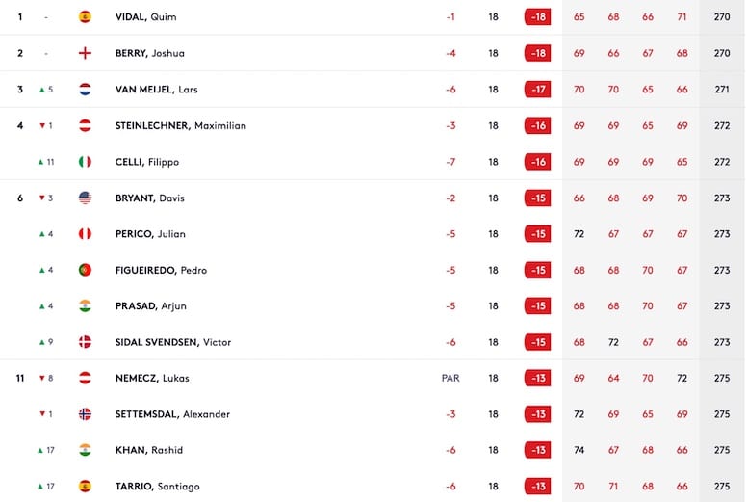Click the -18 score badge for BERRY
This screenshot has width=746, height=502.
[x=538, y=53]
